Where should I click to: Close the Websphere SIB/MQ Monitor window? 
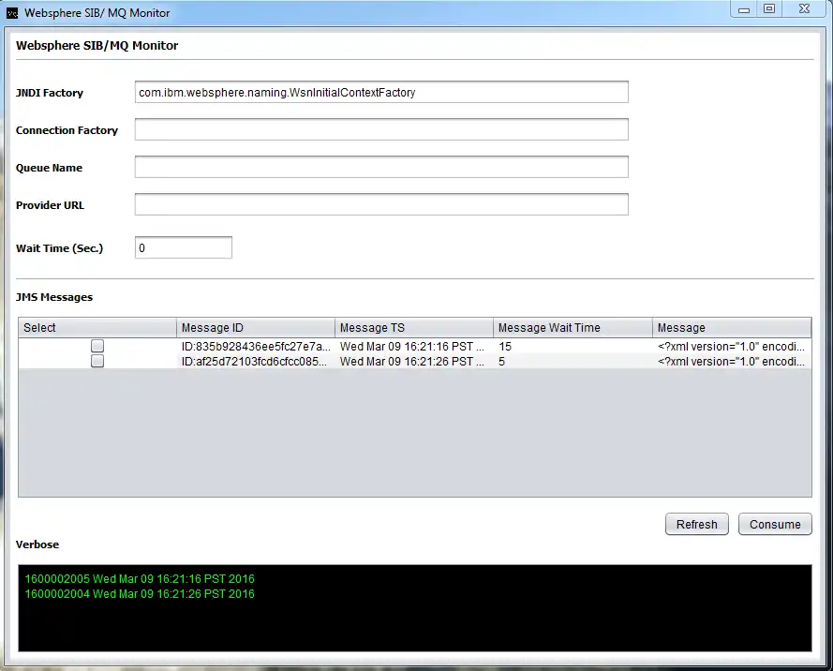point(804,9)
